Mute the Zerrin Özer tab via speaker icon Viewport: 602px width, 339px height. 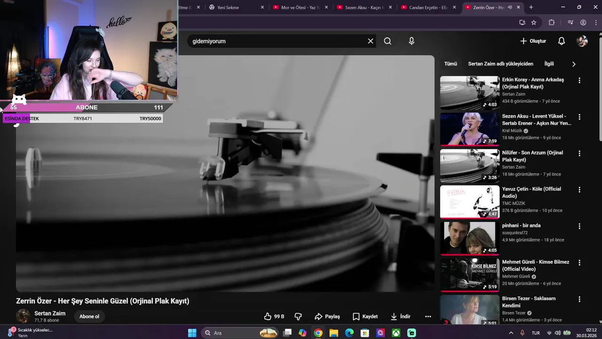pyautogui.click(x=510, y=7)
